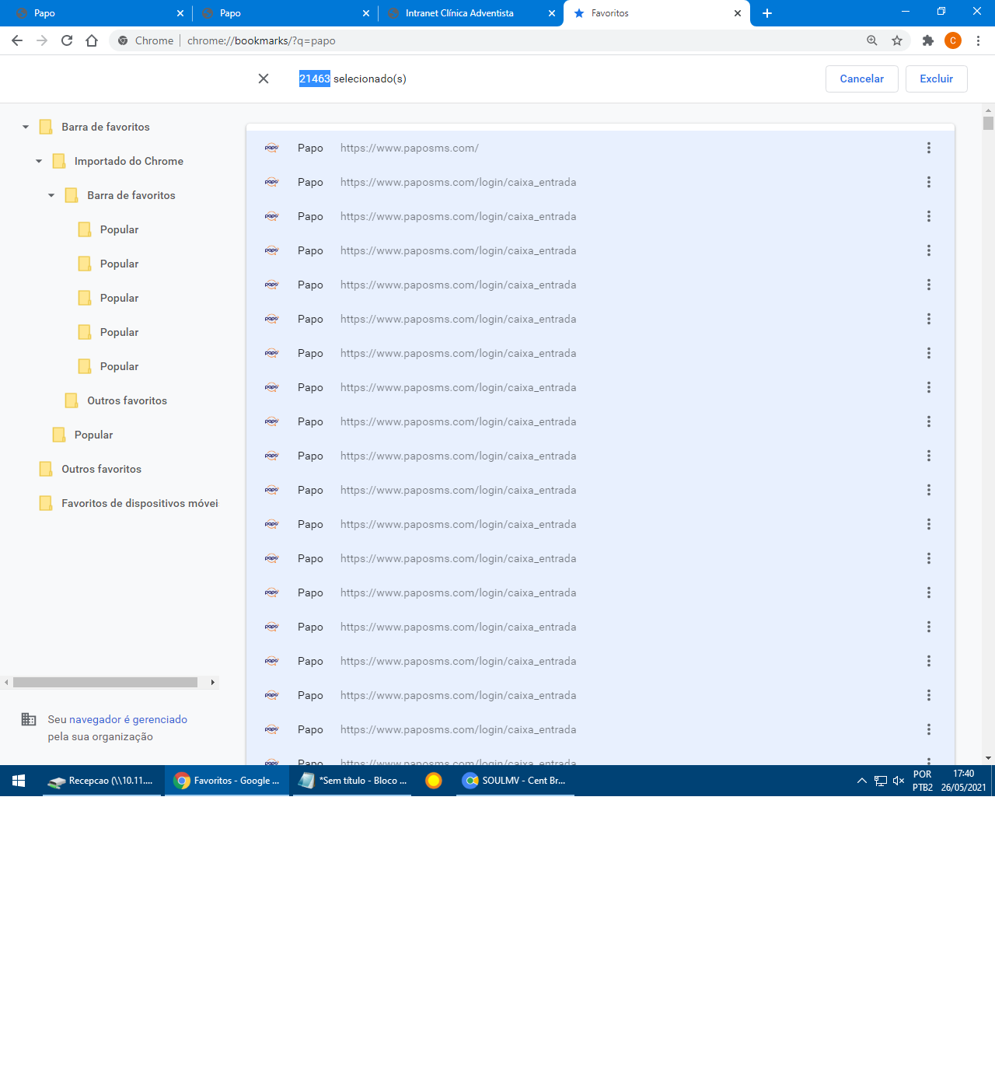Open the extensions puzzle icon
The image size is (995, 1087).
tap(927, 40)
